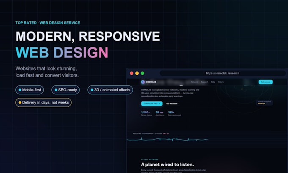Click the Get Access button
Viewport: 288px width, 173px height.
266,82
